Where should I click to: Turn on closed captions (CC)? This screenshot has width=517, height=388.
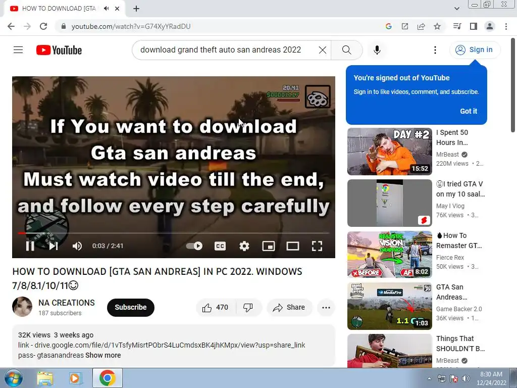point(220,246)
